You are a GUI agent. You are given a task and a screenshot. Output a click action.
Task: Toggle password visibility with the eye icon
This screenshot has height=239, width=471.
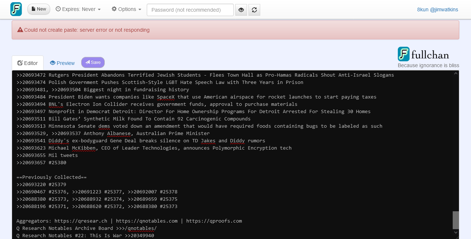241,10
